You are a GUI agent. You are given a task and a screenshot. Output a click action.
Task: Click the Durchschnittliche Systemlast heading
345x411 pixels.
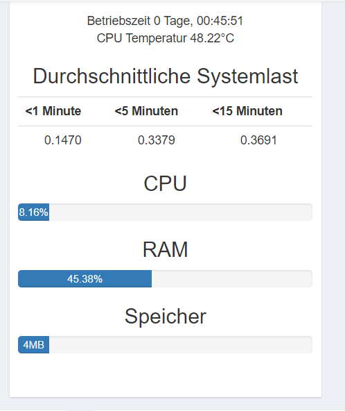(166, 76)
